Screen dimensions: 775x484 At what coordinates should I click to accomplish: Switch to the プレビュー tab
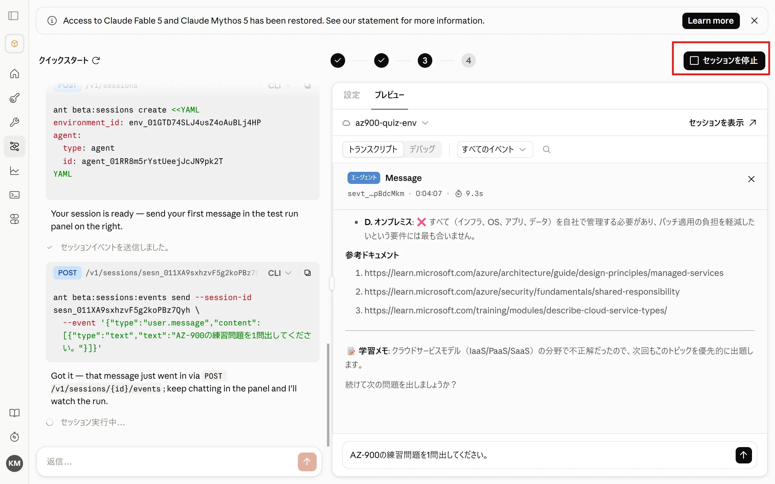pyautogui.click(x=389, y=95)
